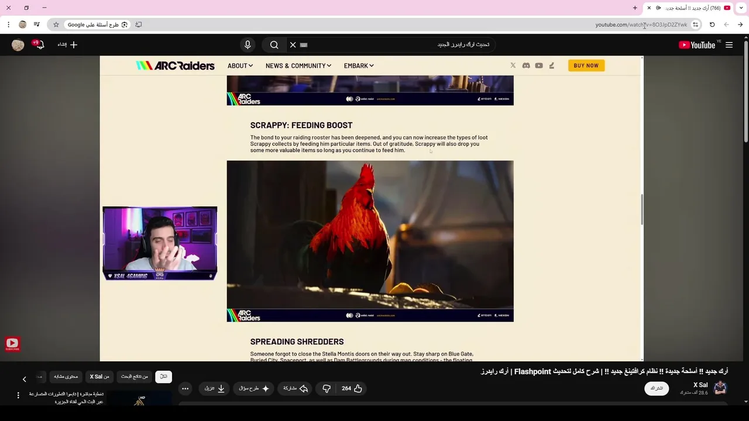Open the media controls icon in toolbar
749x421 pixels.
36,25
